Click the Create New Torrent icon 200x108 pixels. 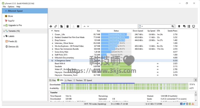pos(62,26)
